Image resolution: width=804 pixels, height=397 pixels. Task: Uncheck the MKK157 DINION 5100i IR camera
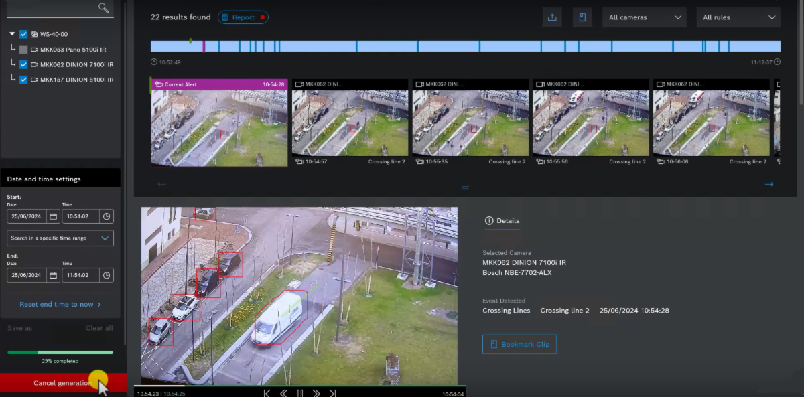click(24, 80)
